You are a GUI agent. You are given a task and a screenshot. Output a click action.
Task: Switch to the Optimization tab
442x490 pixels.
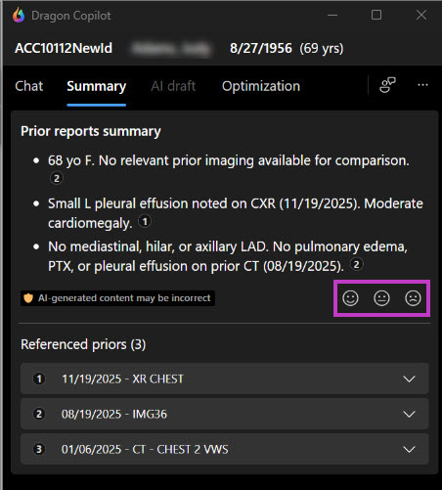(261, 86)
